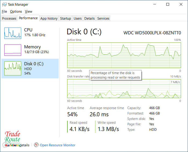
Task: Select the CPU 17% 1.80 GHz entry
Action: tap(35, 33)
